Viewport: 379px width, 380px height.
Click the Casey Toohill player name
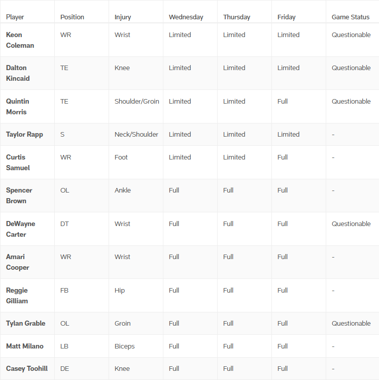[27, 369]
